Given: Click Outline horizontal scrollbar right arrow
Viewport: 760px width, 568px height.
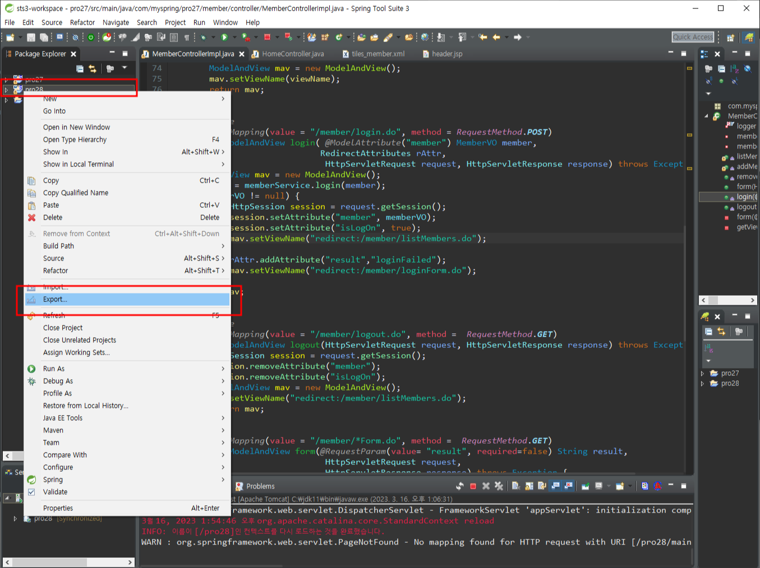Looking at the screenshot, I should [x=753, y=300].
